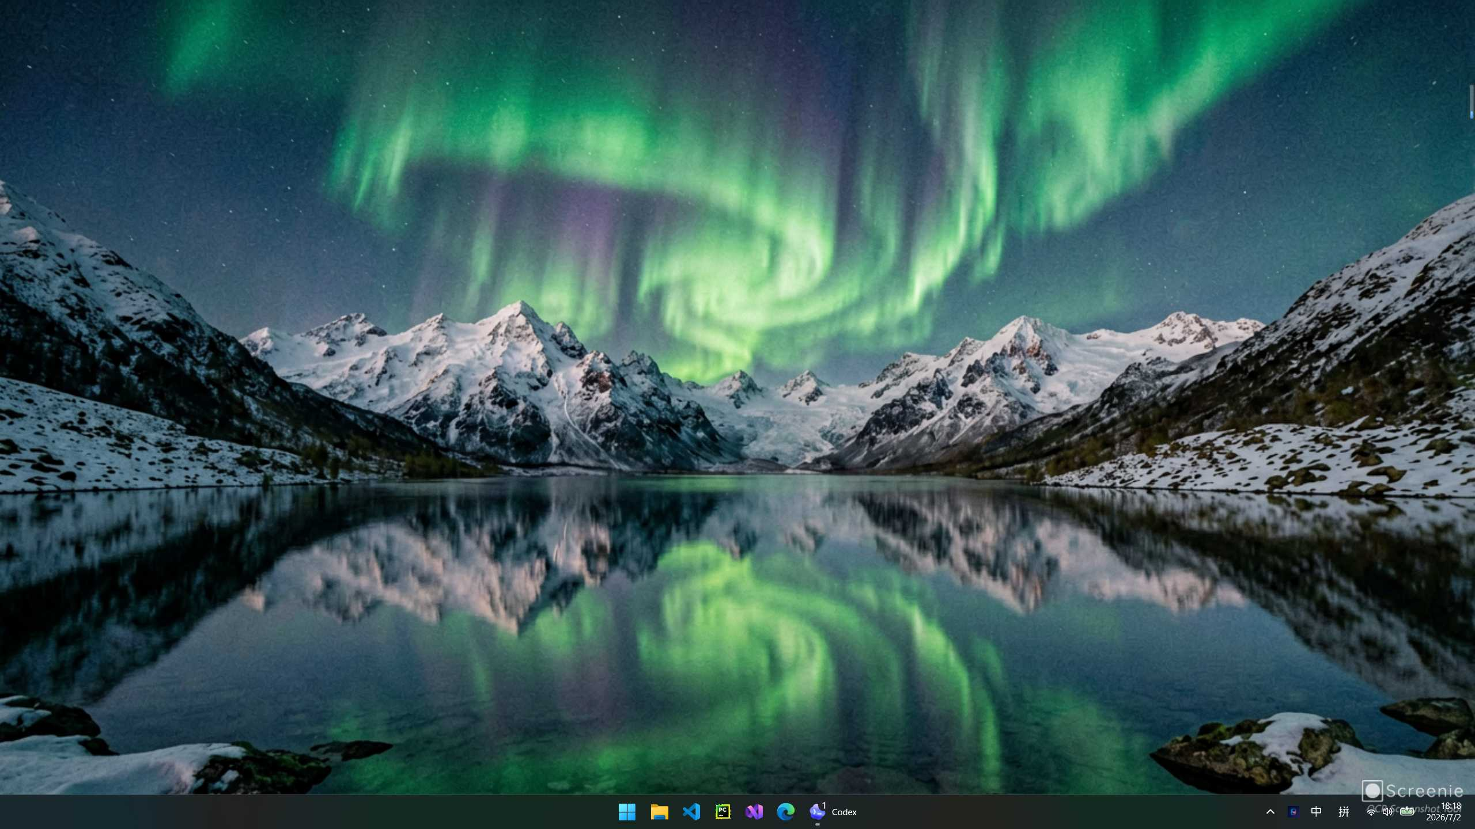Open Microsoft Edge from the taskbar

(785, 812)
